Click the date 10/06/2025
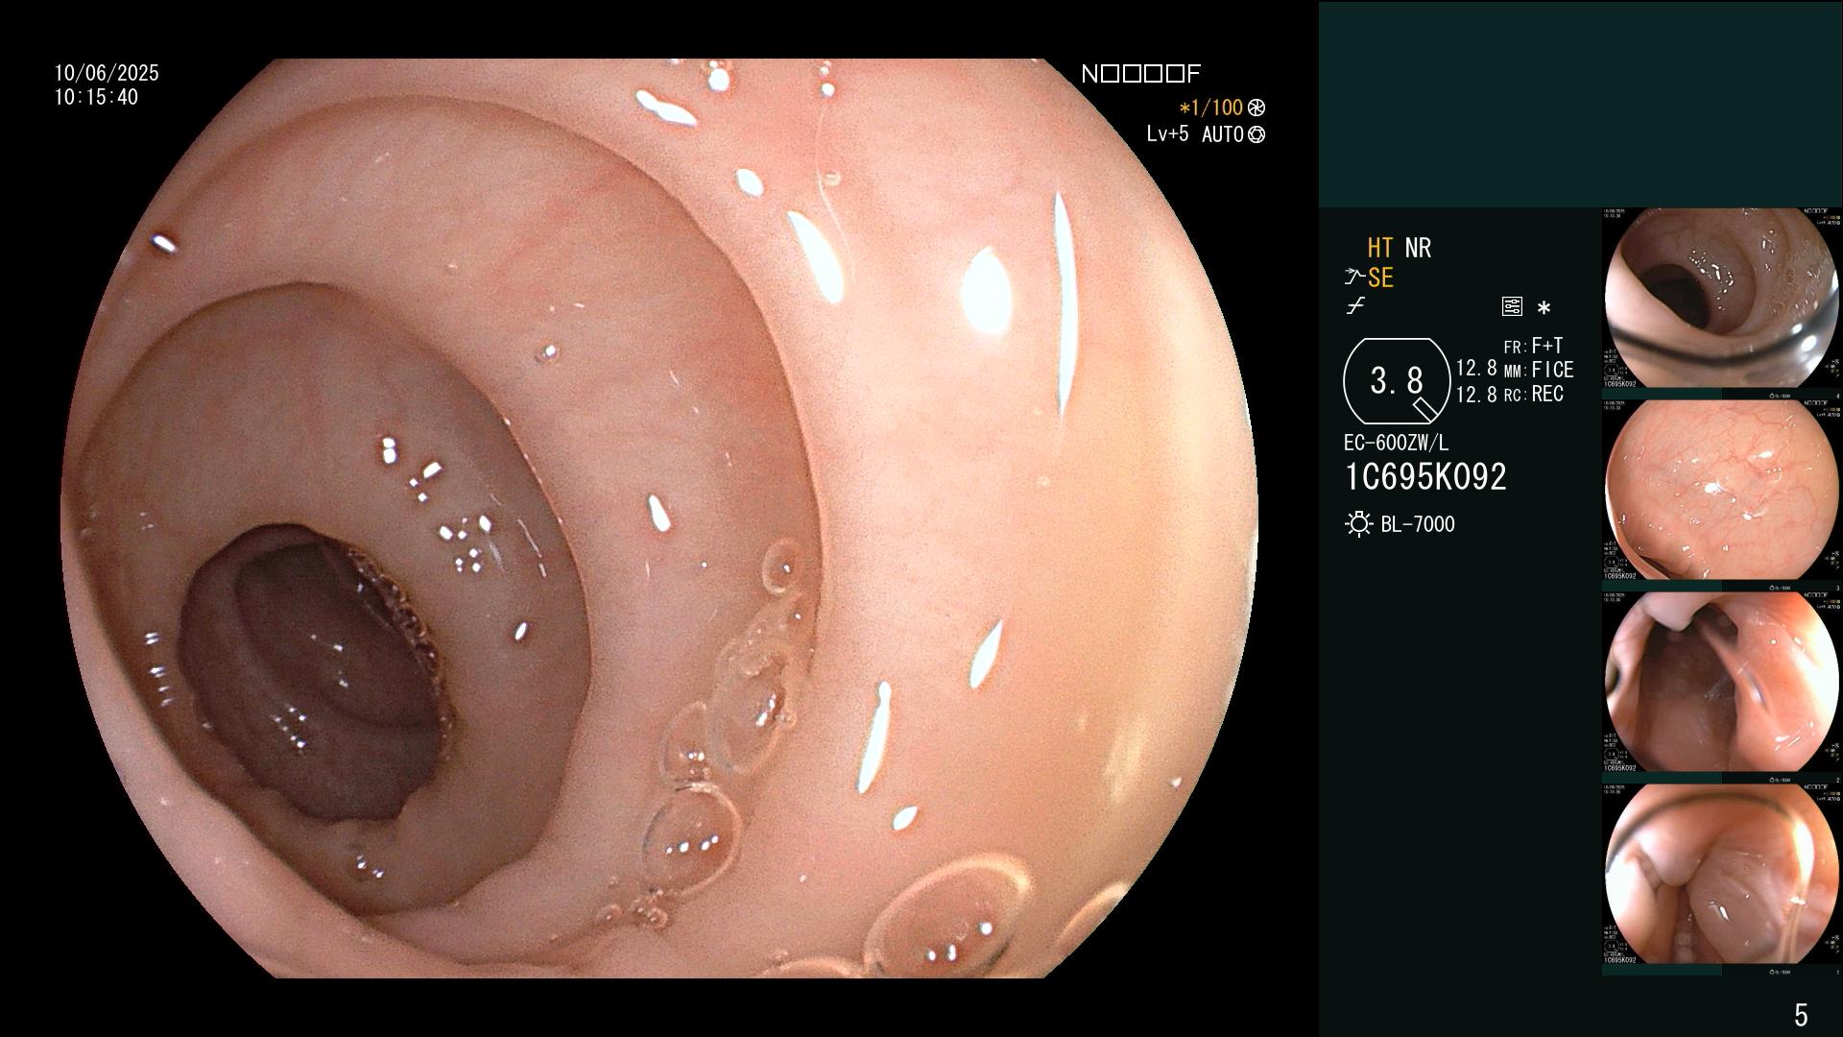Screen dimensions: 1843x1037 (107, 73)
